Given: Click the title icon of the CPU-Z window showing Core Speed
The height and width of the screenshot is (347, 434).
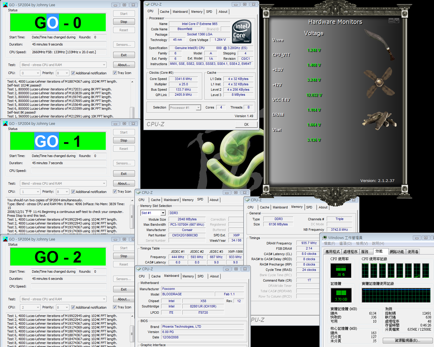Looking at the screenshot, I should coord(147,4).
